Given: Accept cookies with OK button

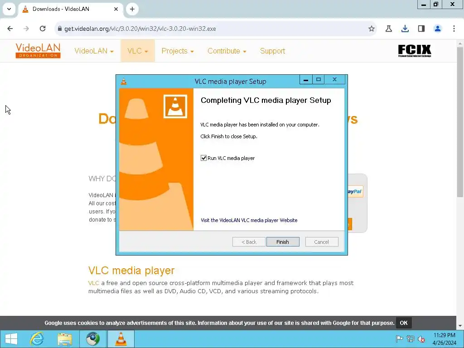Looking at the screenshot, I should [x=404, y=323].
